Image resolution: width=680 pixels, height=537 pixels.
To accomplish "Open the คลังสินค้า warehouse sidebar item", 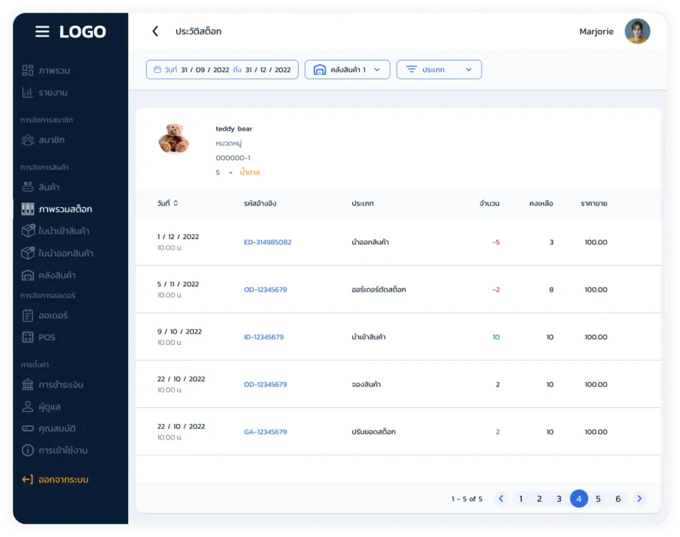I will click(x=49, y=275).
